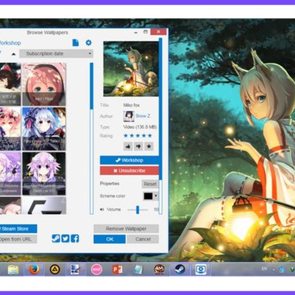The height and width of the screenshot is (295, 295).
Task: Click the five-star rating display
Action: (137, 136)
